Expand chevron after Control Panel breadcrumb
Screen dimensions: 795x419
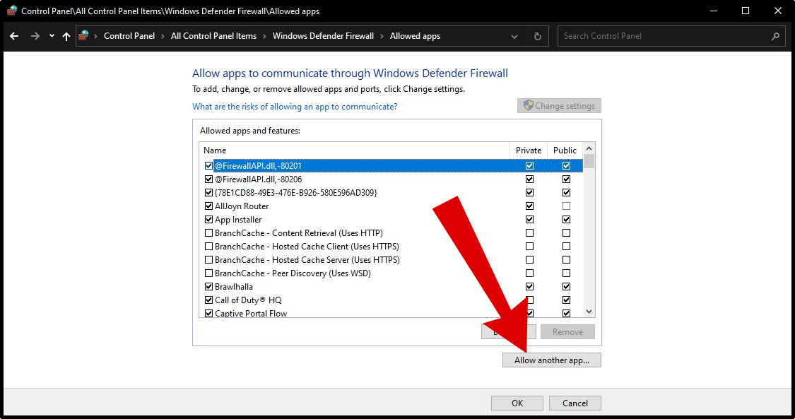(163, 36)
